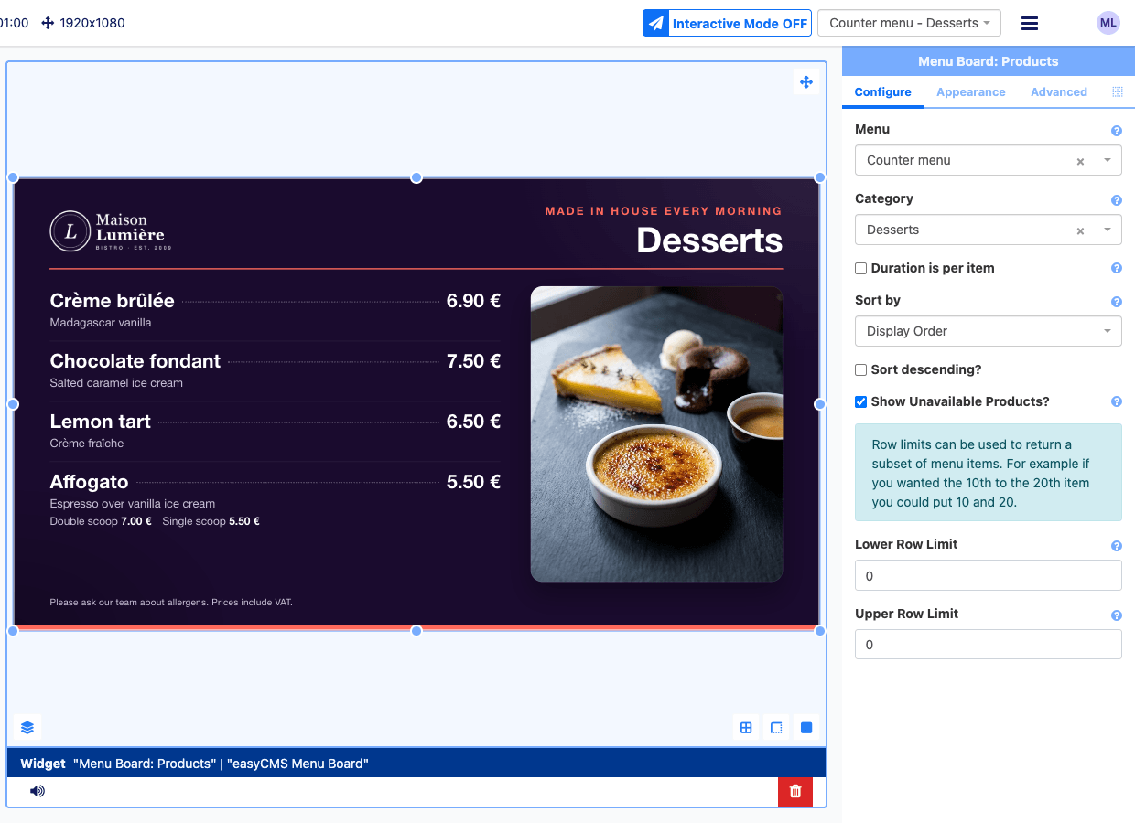
Task: Enable Sort descending checkbox
Action: 860,369
